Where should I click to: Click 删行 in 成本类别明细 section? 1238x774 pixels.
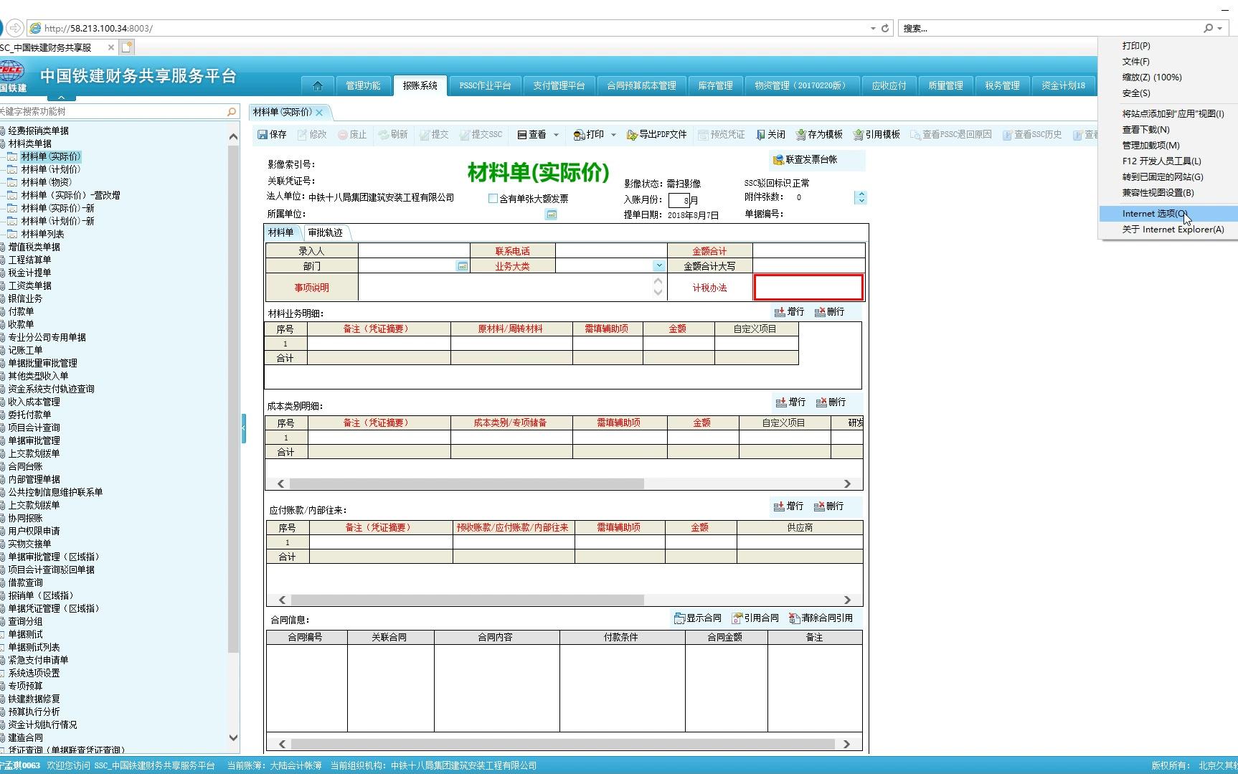[x=831, y=402]
